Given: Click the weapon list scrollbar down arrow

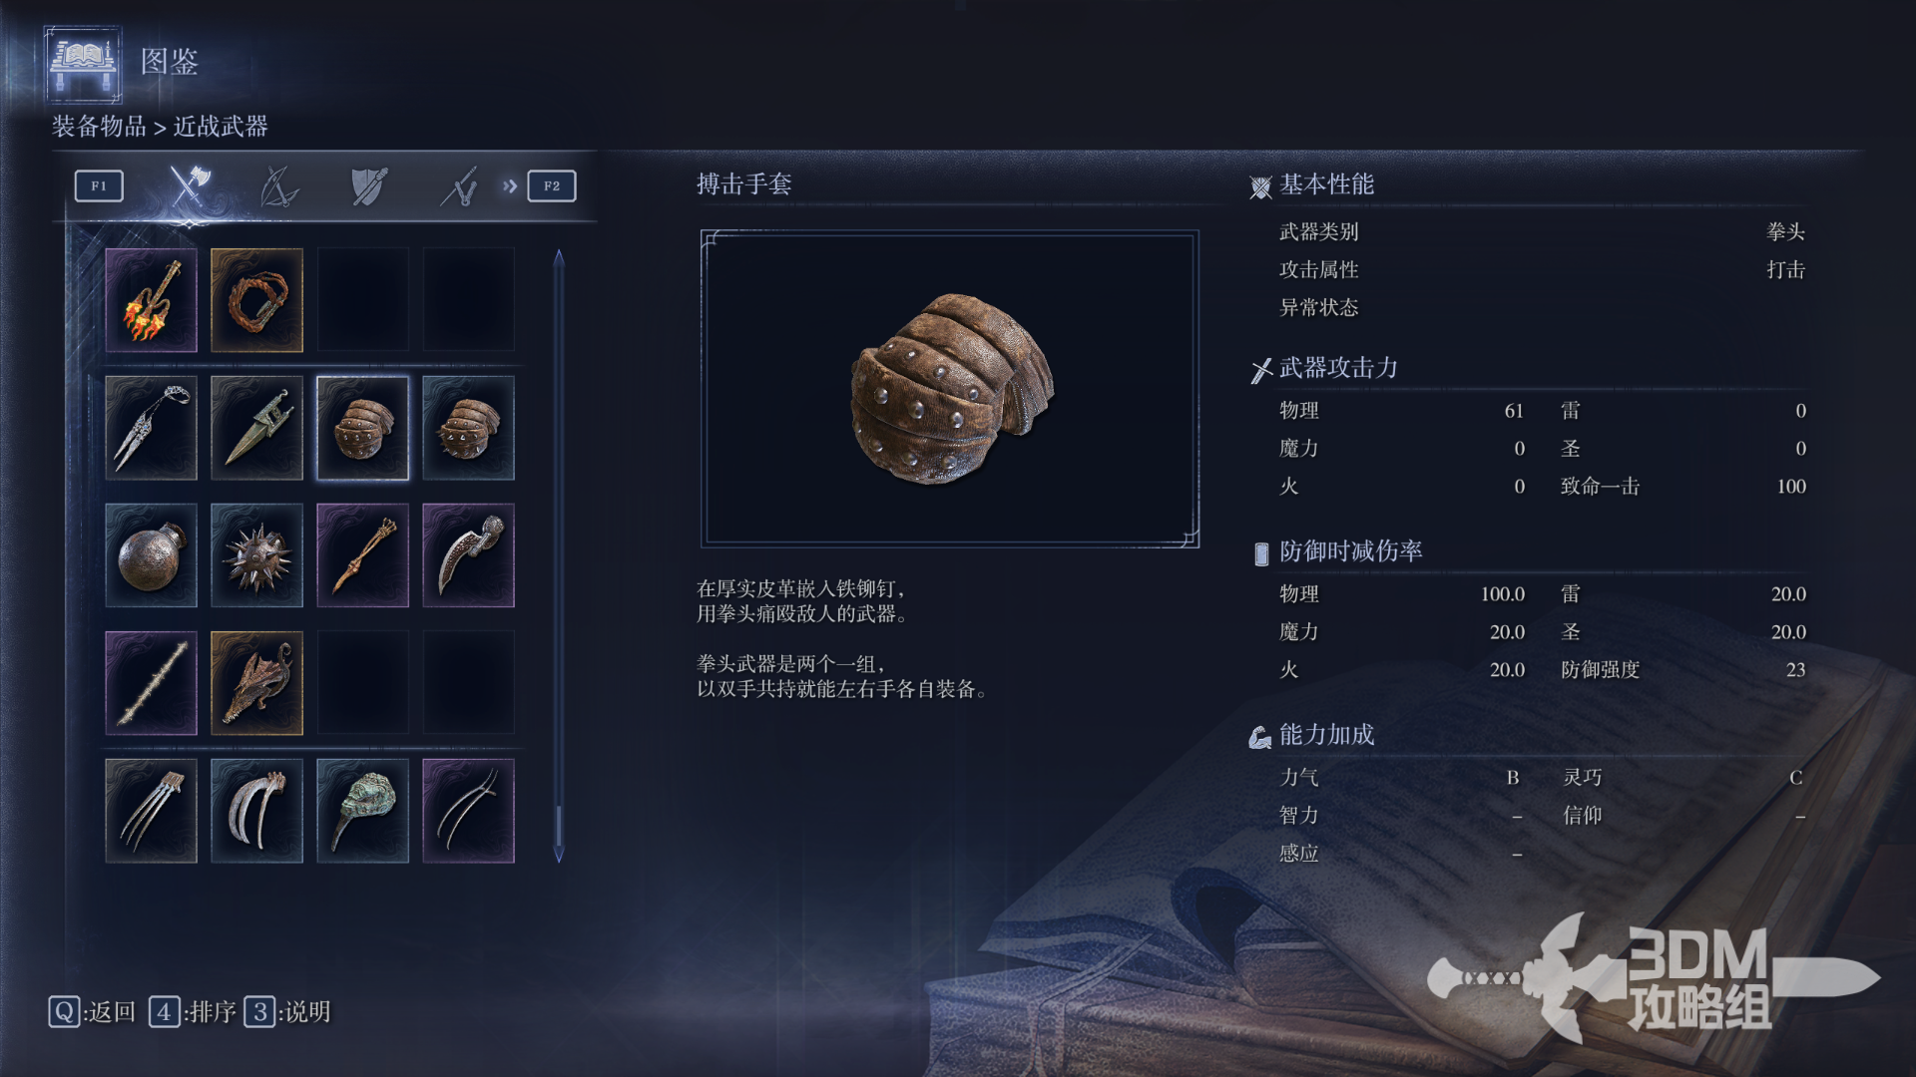Looking at the screenshot, I should point(559,854).
